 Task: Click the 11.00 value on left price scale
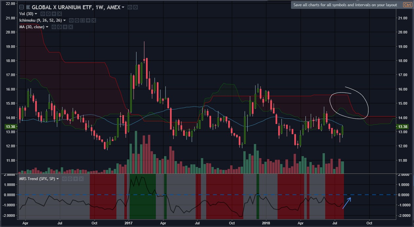[x=11, y=160]
